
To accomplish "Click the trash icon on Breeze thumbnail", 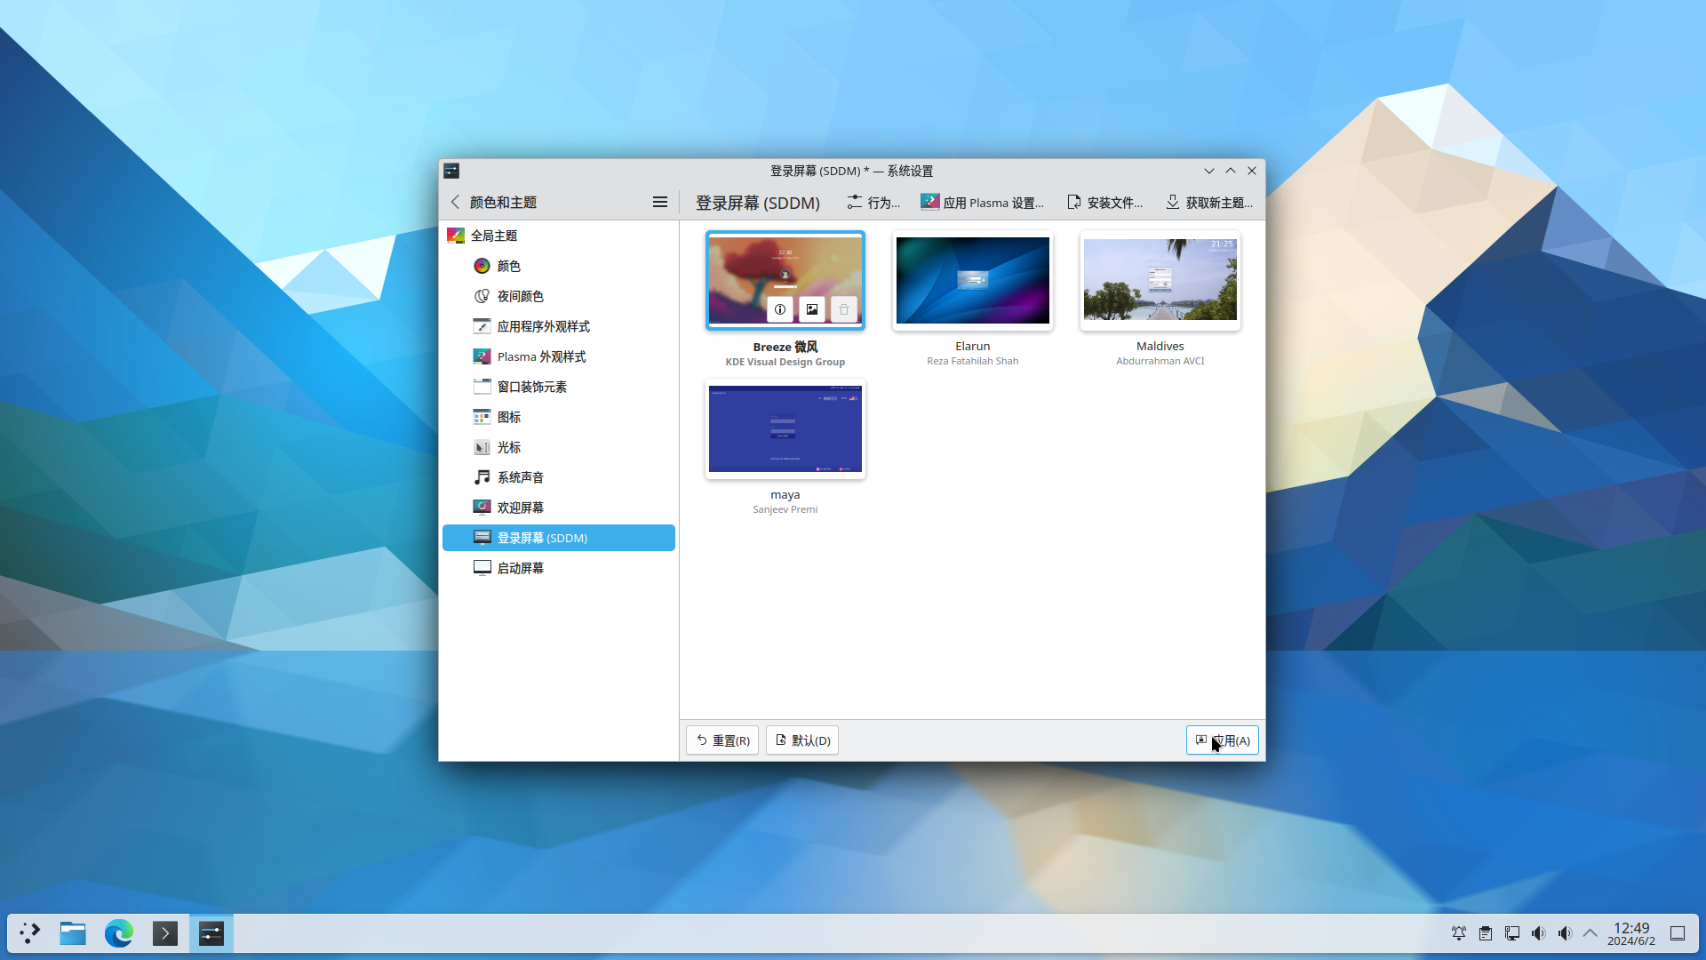I will [843, 309].
